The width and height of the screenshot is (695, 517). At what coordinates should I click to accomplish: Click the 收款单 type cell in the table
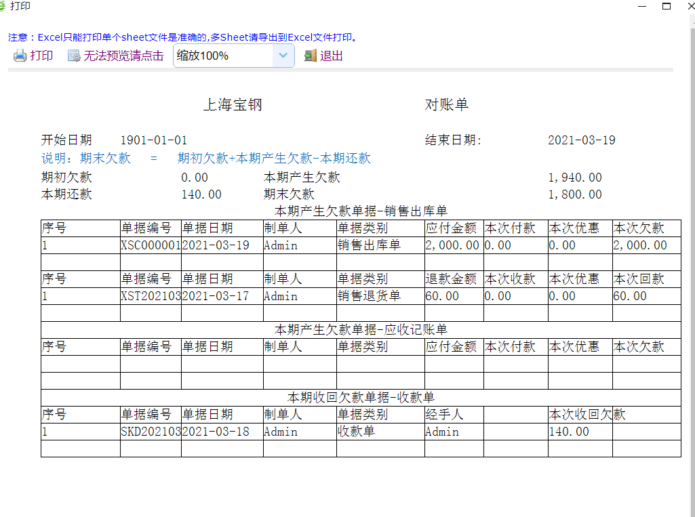pos(356,432)
